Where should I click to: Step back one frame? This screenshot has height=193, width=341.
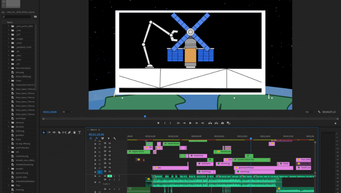point(185,123)
